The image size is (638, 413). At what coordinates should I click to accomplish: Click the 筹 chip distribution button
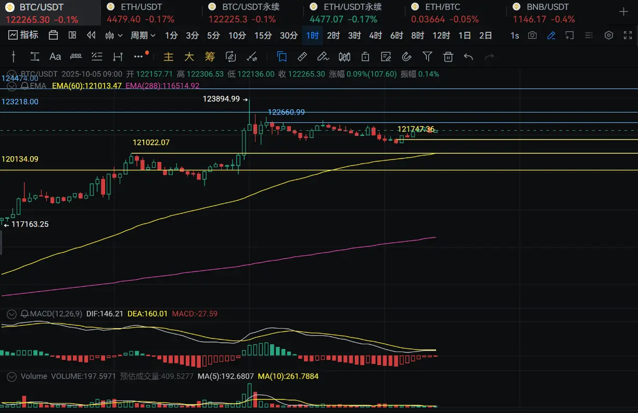[x=210, y=57]
